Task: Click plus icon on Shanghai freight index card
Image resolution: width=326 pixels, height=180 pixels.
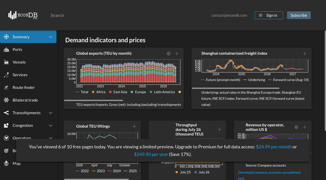Action: (x=305, y=53)
